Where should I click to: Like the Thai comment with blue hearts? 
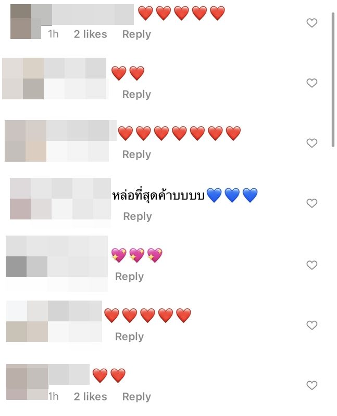click(312, 203)
